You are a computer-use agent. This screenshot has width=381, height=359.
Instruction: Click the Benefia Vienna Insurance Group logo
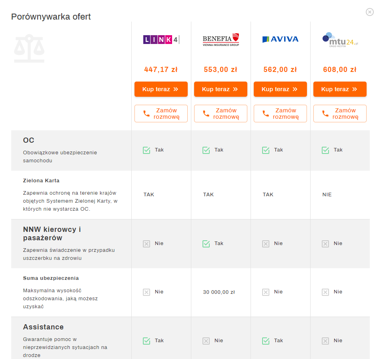[221, 40]
